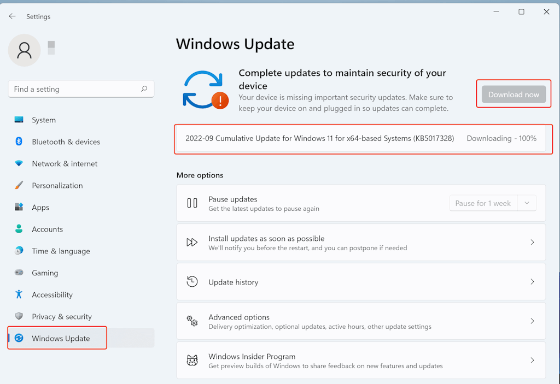Open Time & language settings

coord(81,251)
